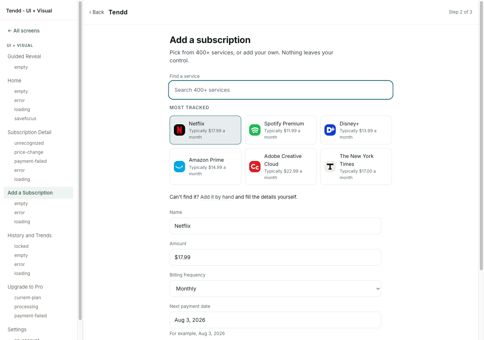Click the sidebar vertical scrollbar
The height and width of the screenshot is (340, 484).
(x=80, y=160)
